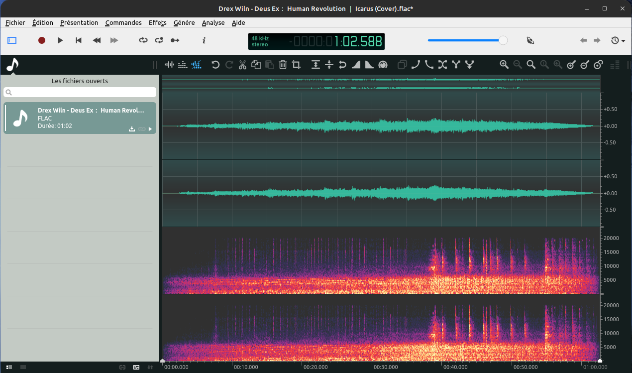632x373 pixels.
Task: Toggle loop playback mode
Action: tap(143, 40)
